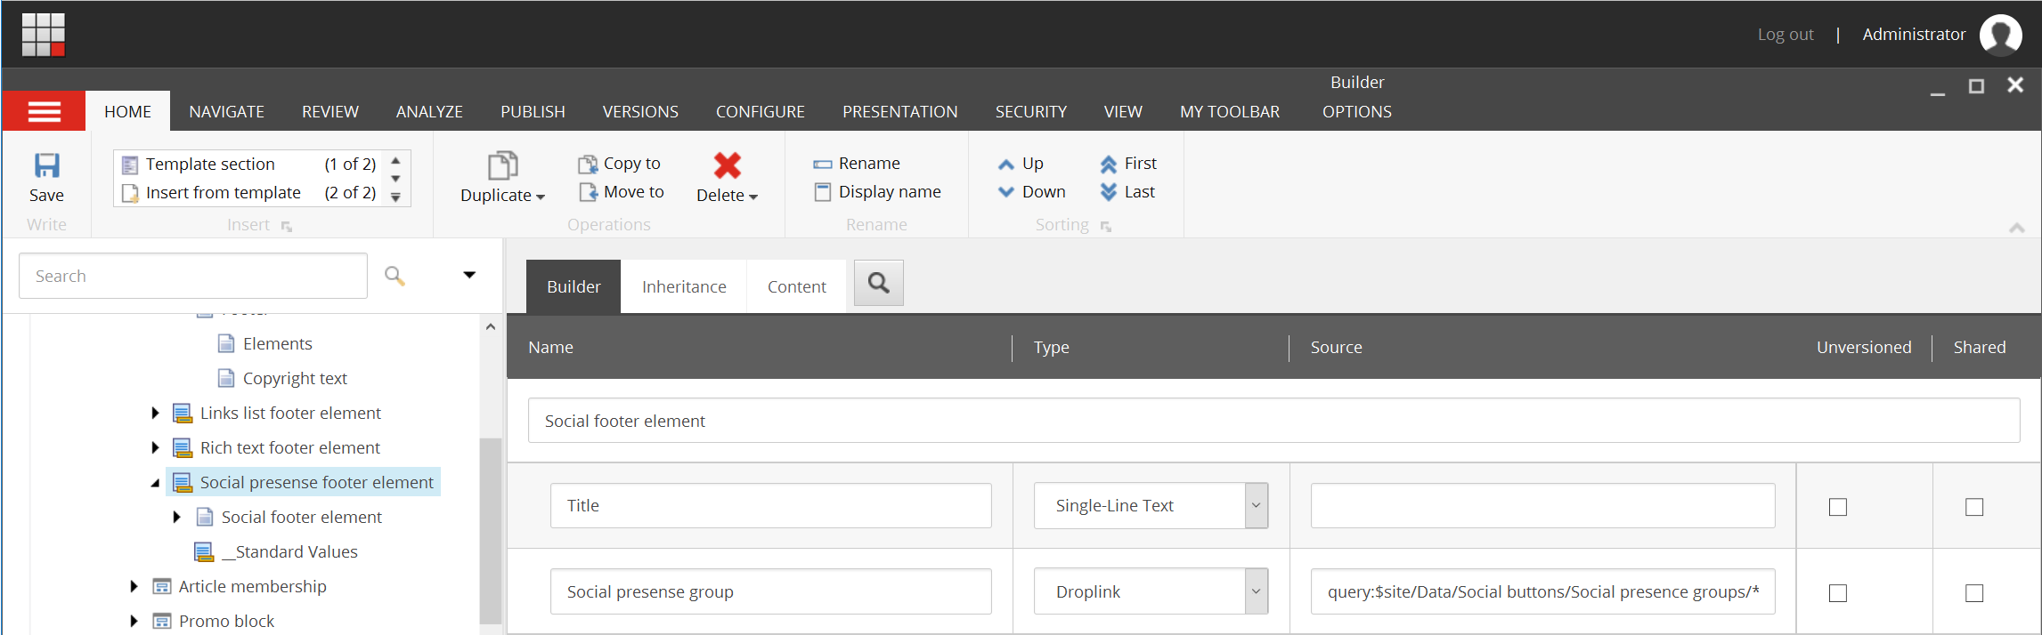Click the Duplicate item icon
Image resolution: width=2042 pixels, height=635 pixels.
click(x=502, y=165)
